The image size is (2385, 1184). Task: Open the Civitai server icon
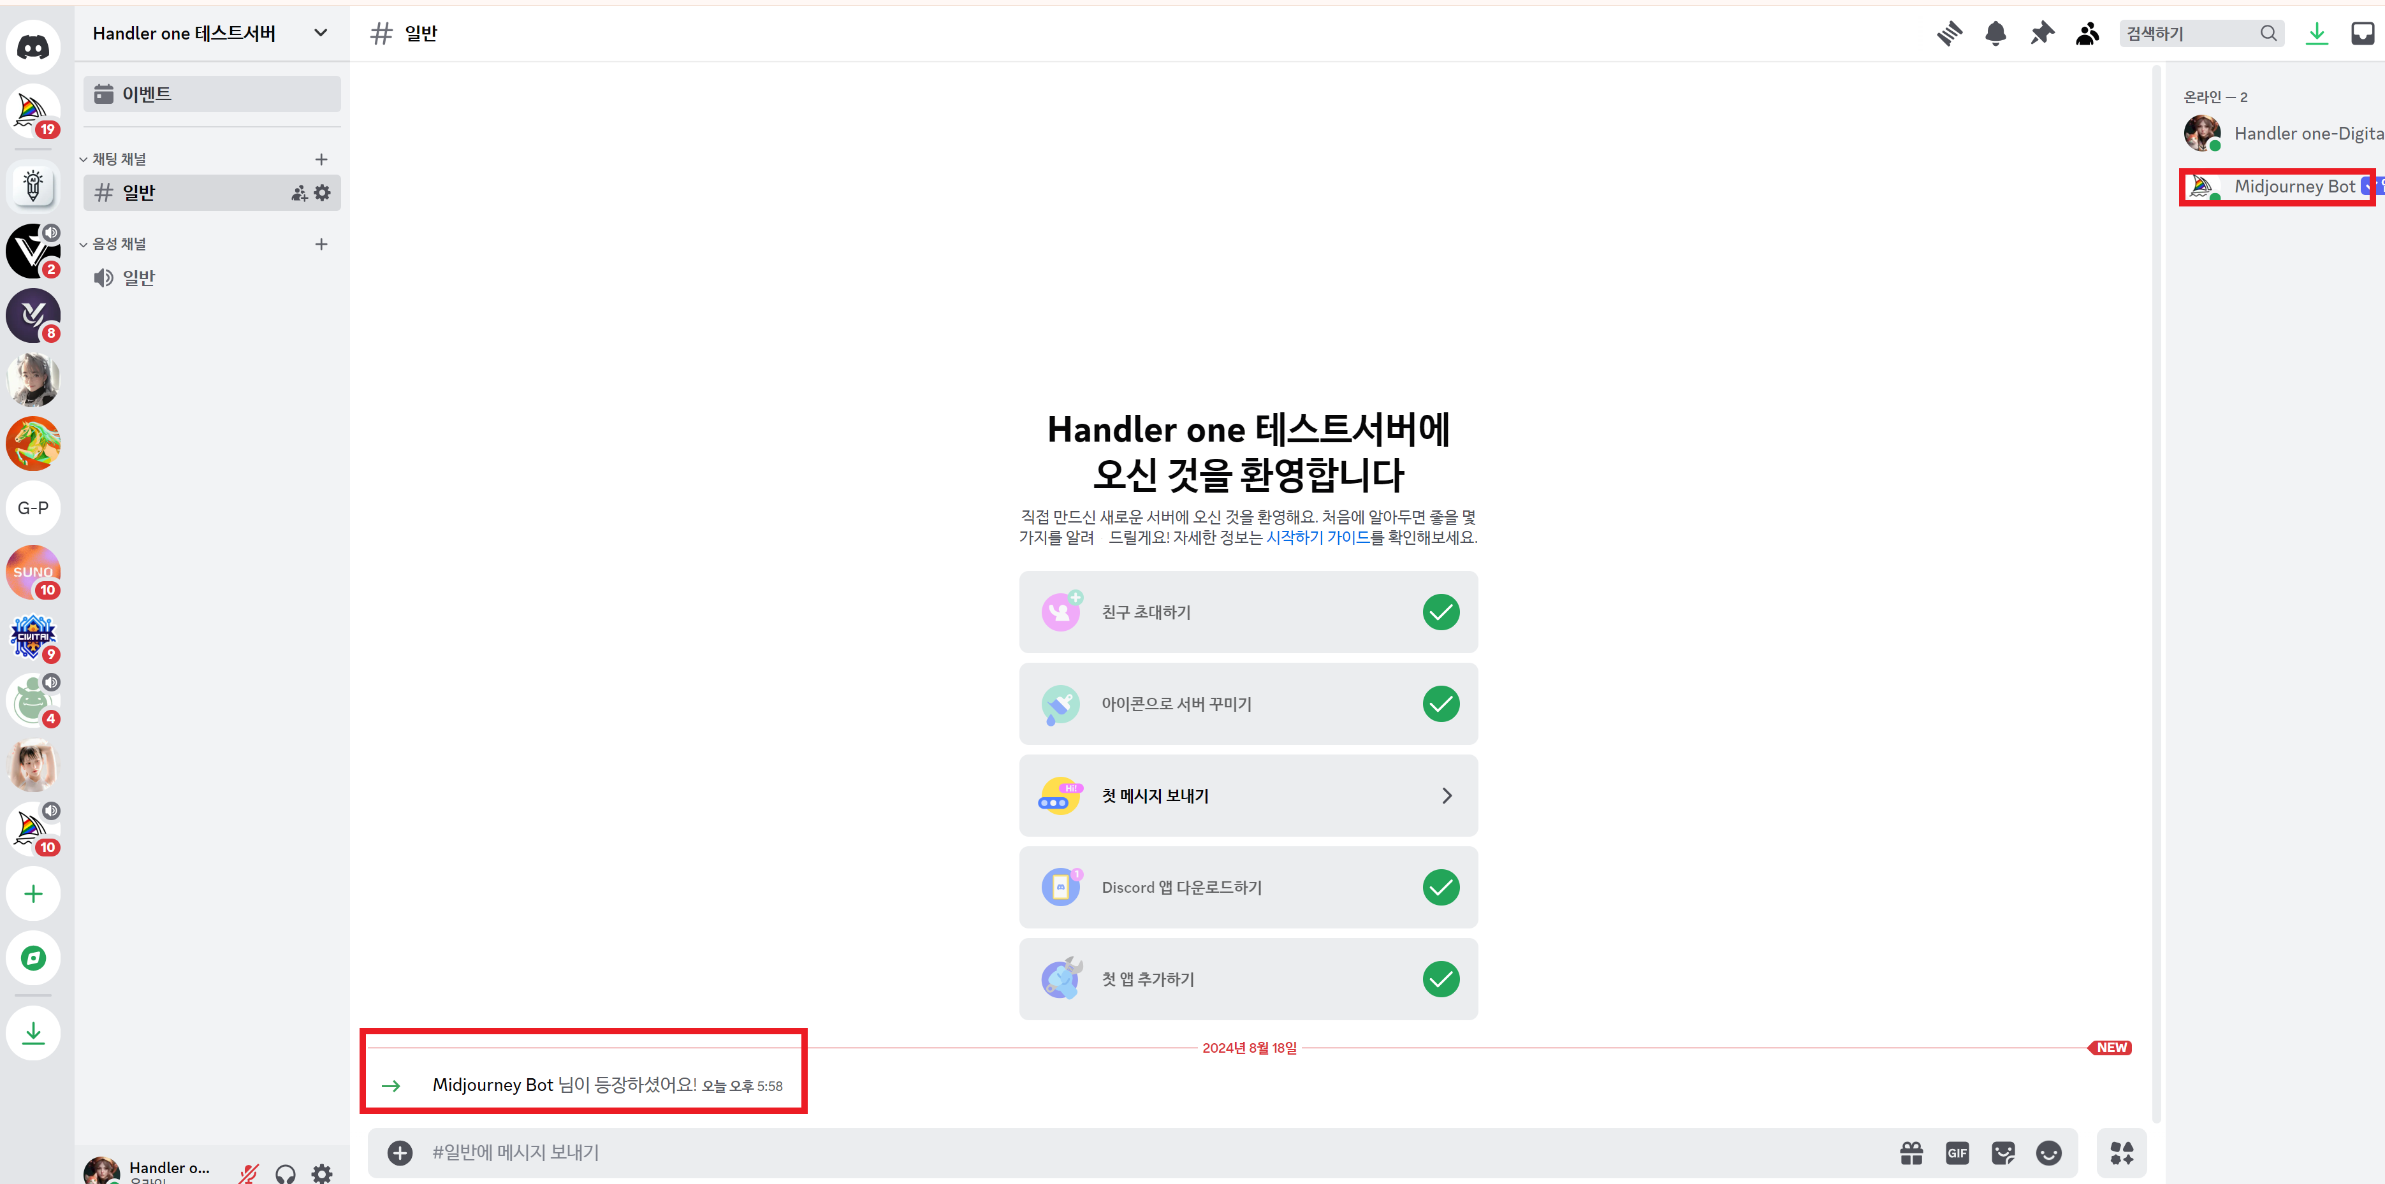click(x=33, y=637)
